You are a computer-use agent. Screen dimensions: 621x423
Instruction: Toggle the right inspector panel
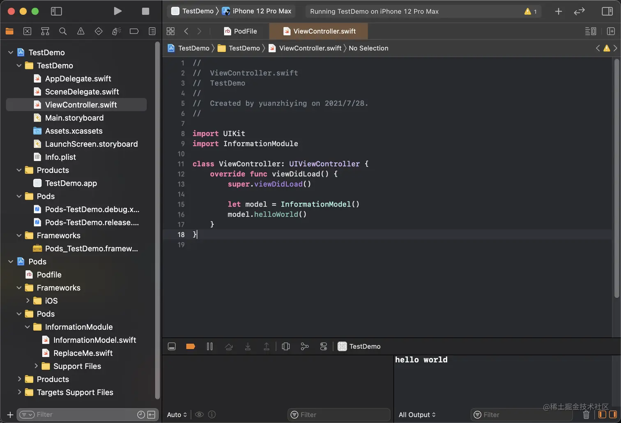click(x=607, y=11)
